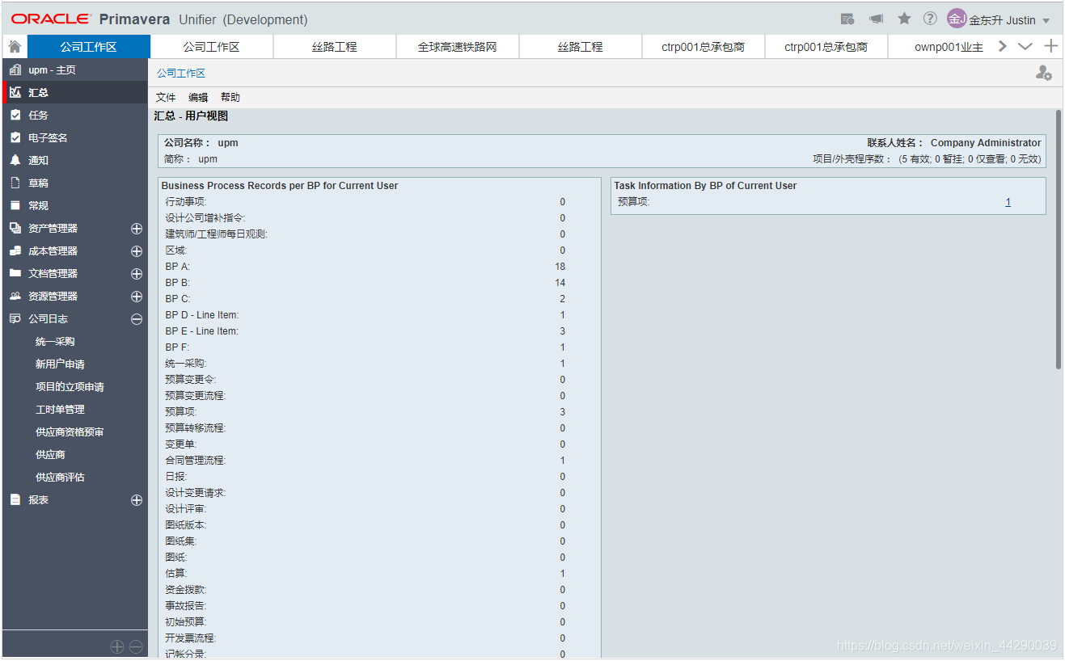The height and width of the screenshot is (661, 1065).
Task: Select the 任务 sidebar item label
Action: tap(38, 116)
